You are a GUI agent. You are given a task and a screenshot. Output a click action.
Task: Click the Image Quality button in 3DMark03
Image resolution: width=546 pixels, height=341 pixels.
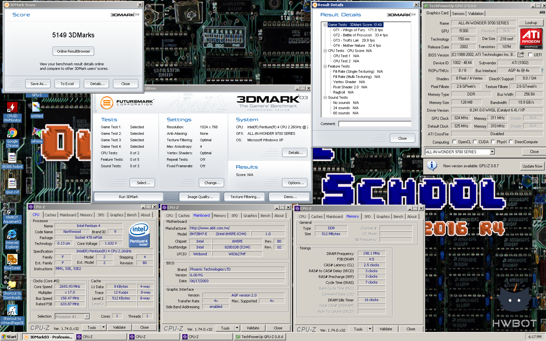(200, 197)
